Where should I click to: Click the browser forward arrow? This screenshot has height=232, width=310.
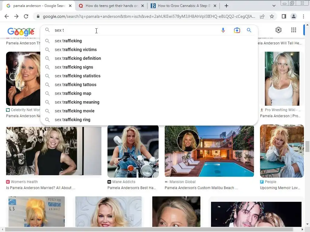click(x=16, y=16)
